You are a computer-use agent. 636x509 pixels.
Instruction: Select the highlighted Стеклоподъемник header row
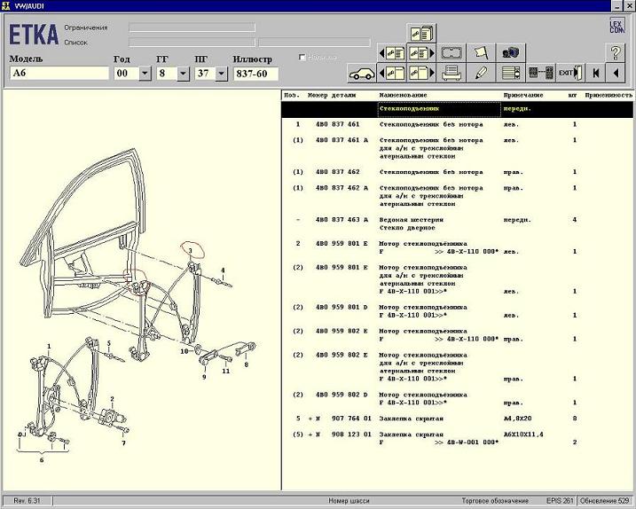coord(457,109)
